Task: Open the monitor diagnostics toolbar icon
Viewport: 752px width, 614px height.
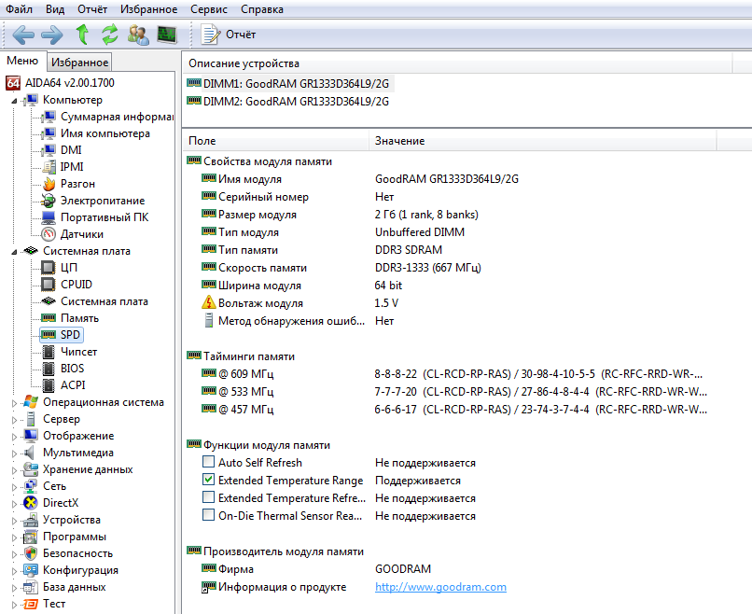Action: tap(167, 35)
